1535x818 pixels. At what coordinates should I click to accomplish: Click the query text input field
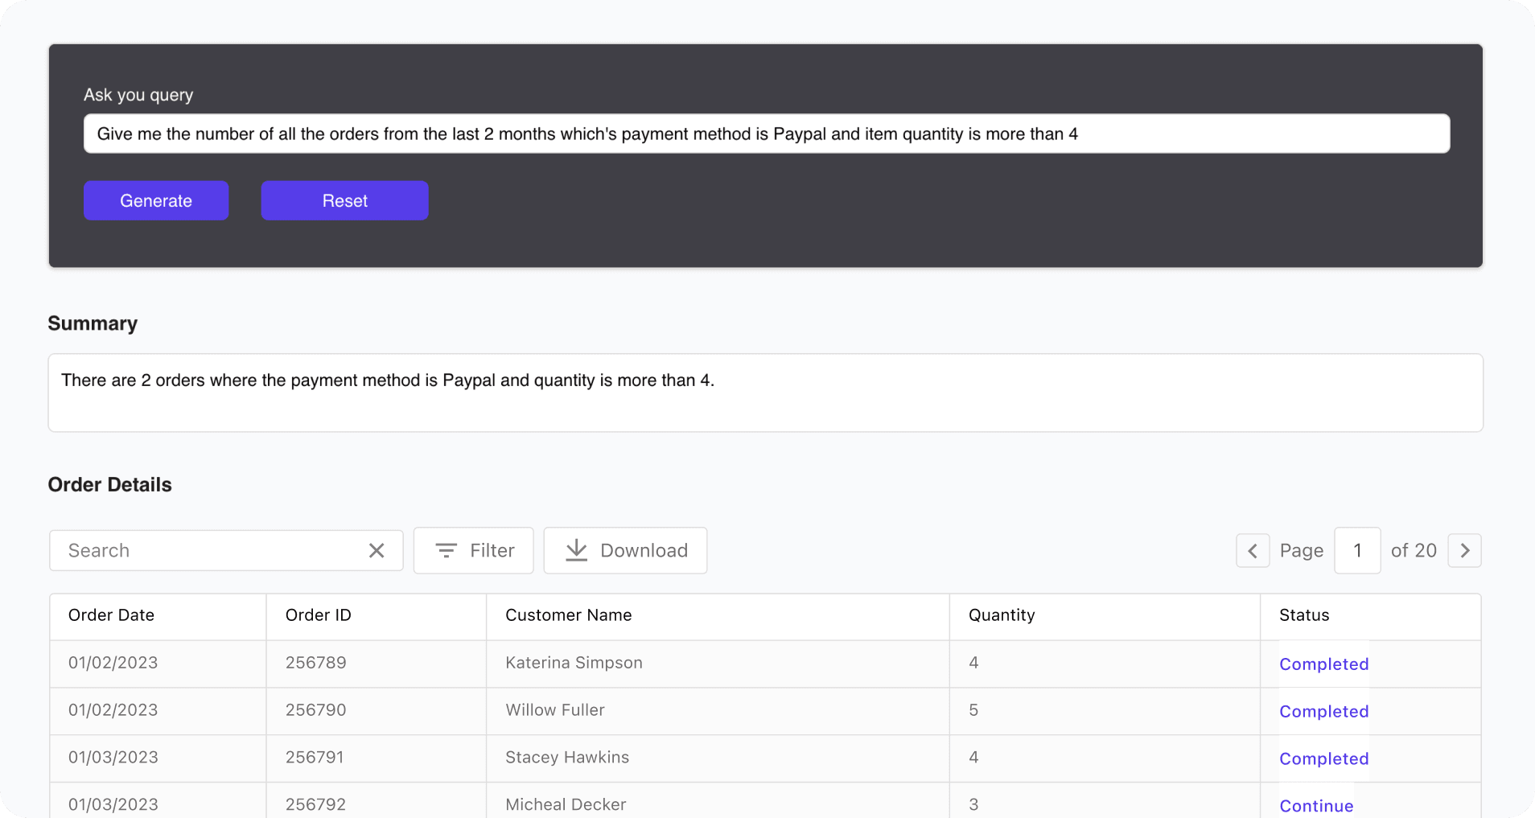point(766,134)
